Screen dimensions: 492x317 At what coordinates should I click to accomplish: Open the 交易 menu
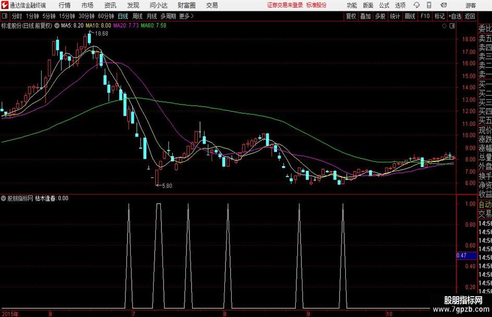[x=212, y=5]
